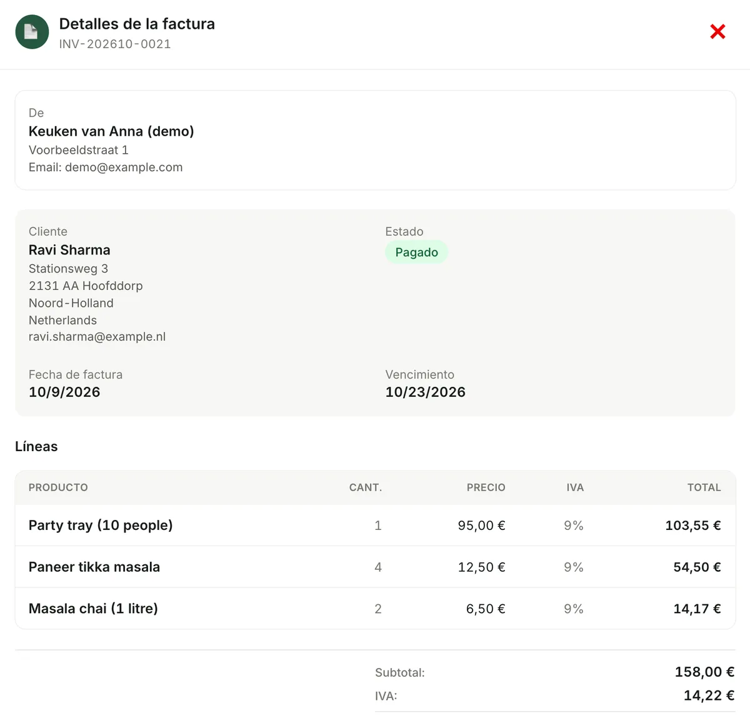Click the PRODUCTO column header

[58, 487]
